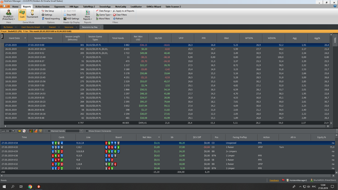Screen dimensions: 338x190
Task: Open the Last 250 hands dropdown
Action: [13, 131]
